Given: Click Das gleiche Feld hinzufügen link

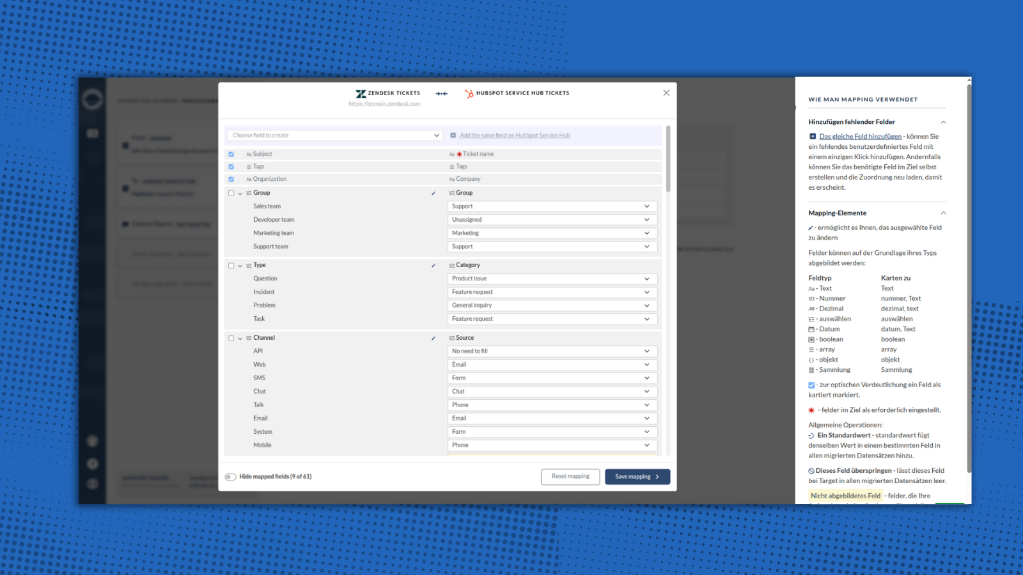Looking at the screenshot, I should (x=860, y=137).
